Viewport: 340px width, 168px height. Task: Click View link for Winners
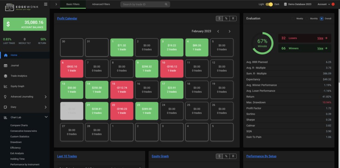point(320,48)
